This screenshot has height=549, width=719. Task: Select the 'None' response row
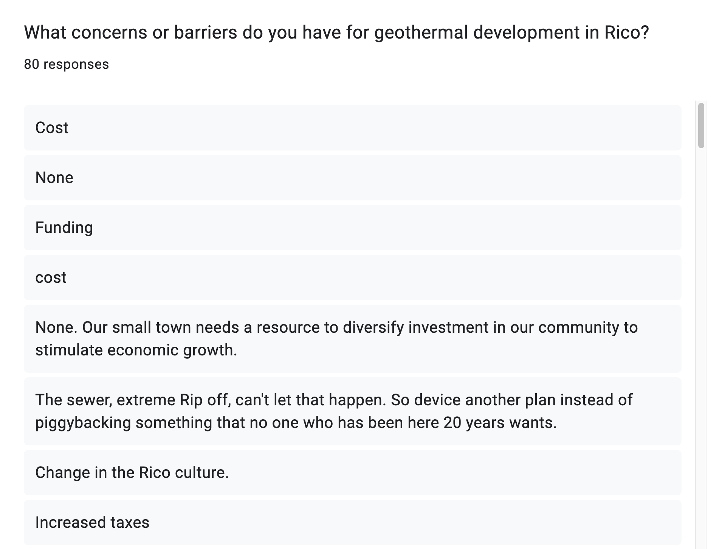352,178
